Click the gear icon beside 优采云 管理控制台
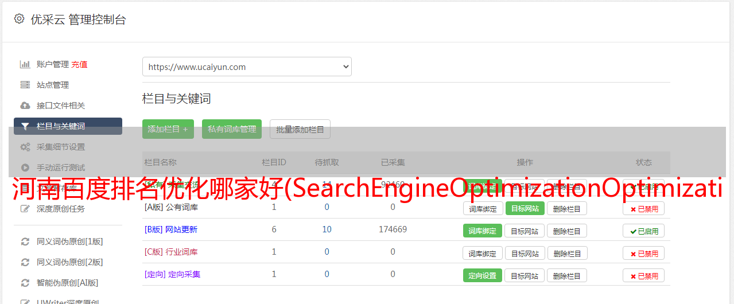This screenshot has width=734, height=304. [x=19, y=19]
